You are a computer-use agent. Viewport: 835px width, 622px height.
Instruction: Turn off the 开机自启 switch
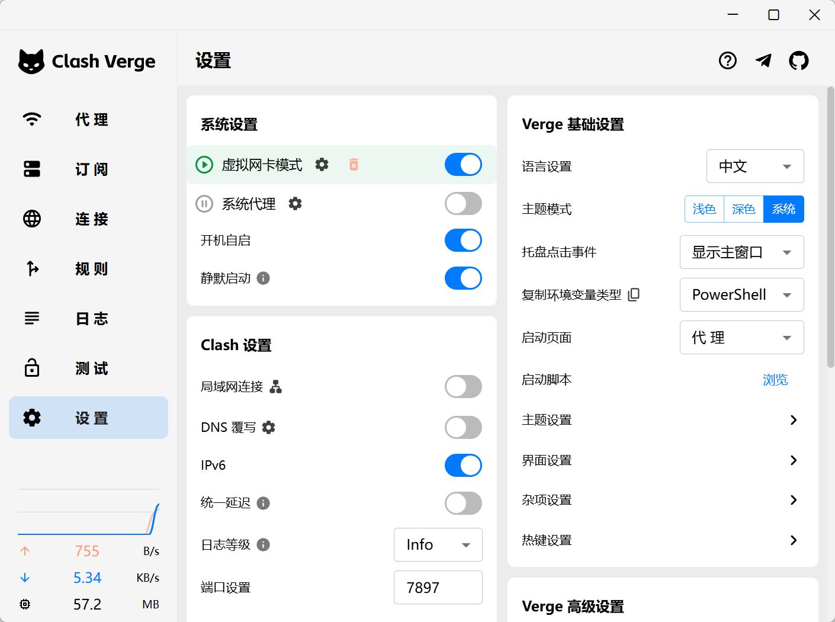pyautogui.click(x=463, y=241)
